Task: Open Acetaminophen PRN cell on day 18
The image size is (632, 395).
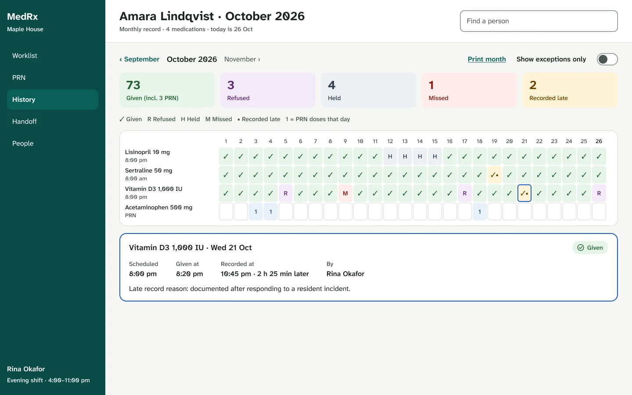Action: point(480,212)
